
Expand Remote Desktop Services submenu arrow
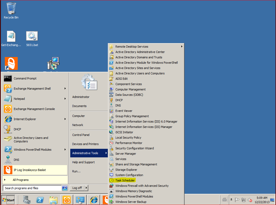click(x=182, y=47)
